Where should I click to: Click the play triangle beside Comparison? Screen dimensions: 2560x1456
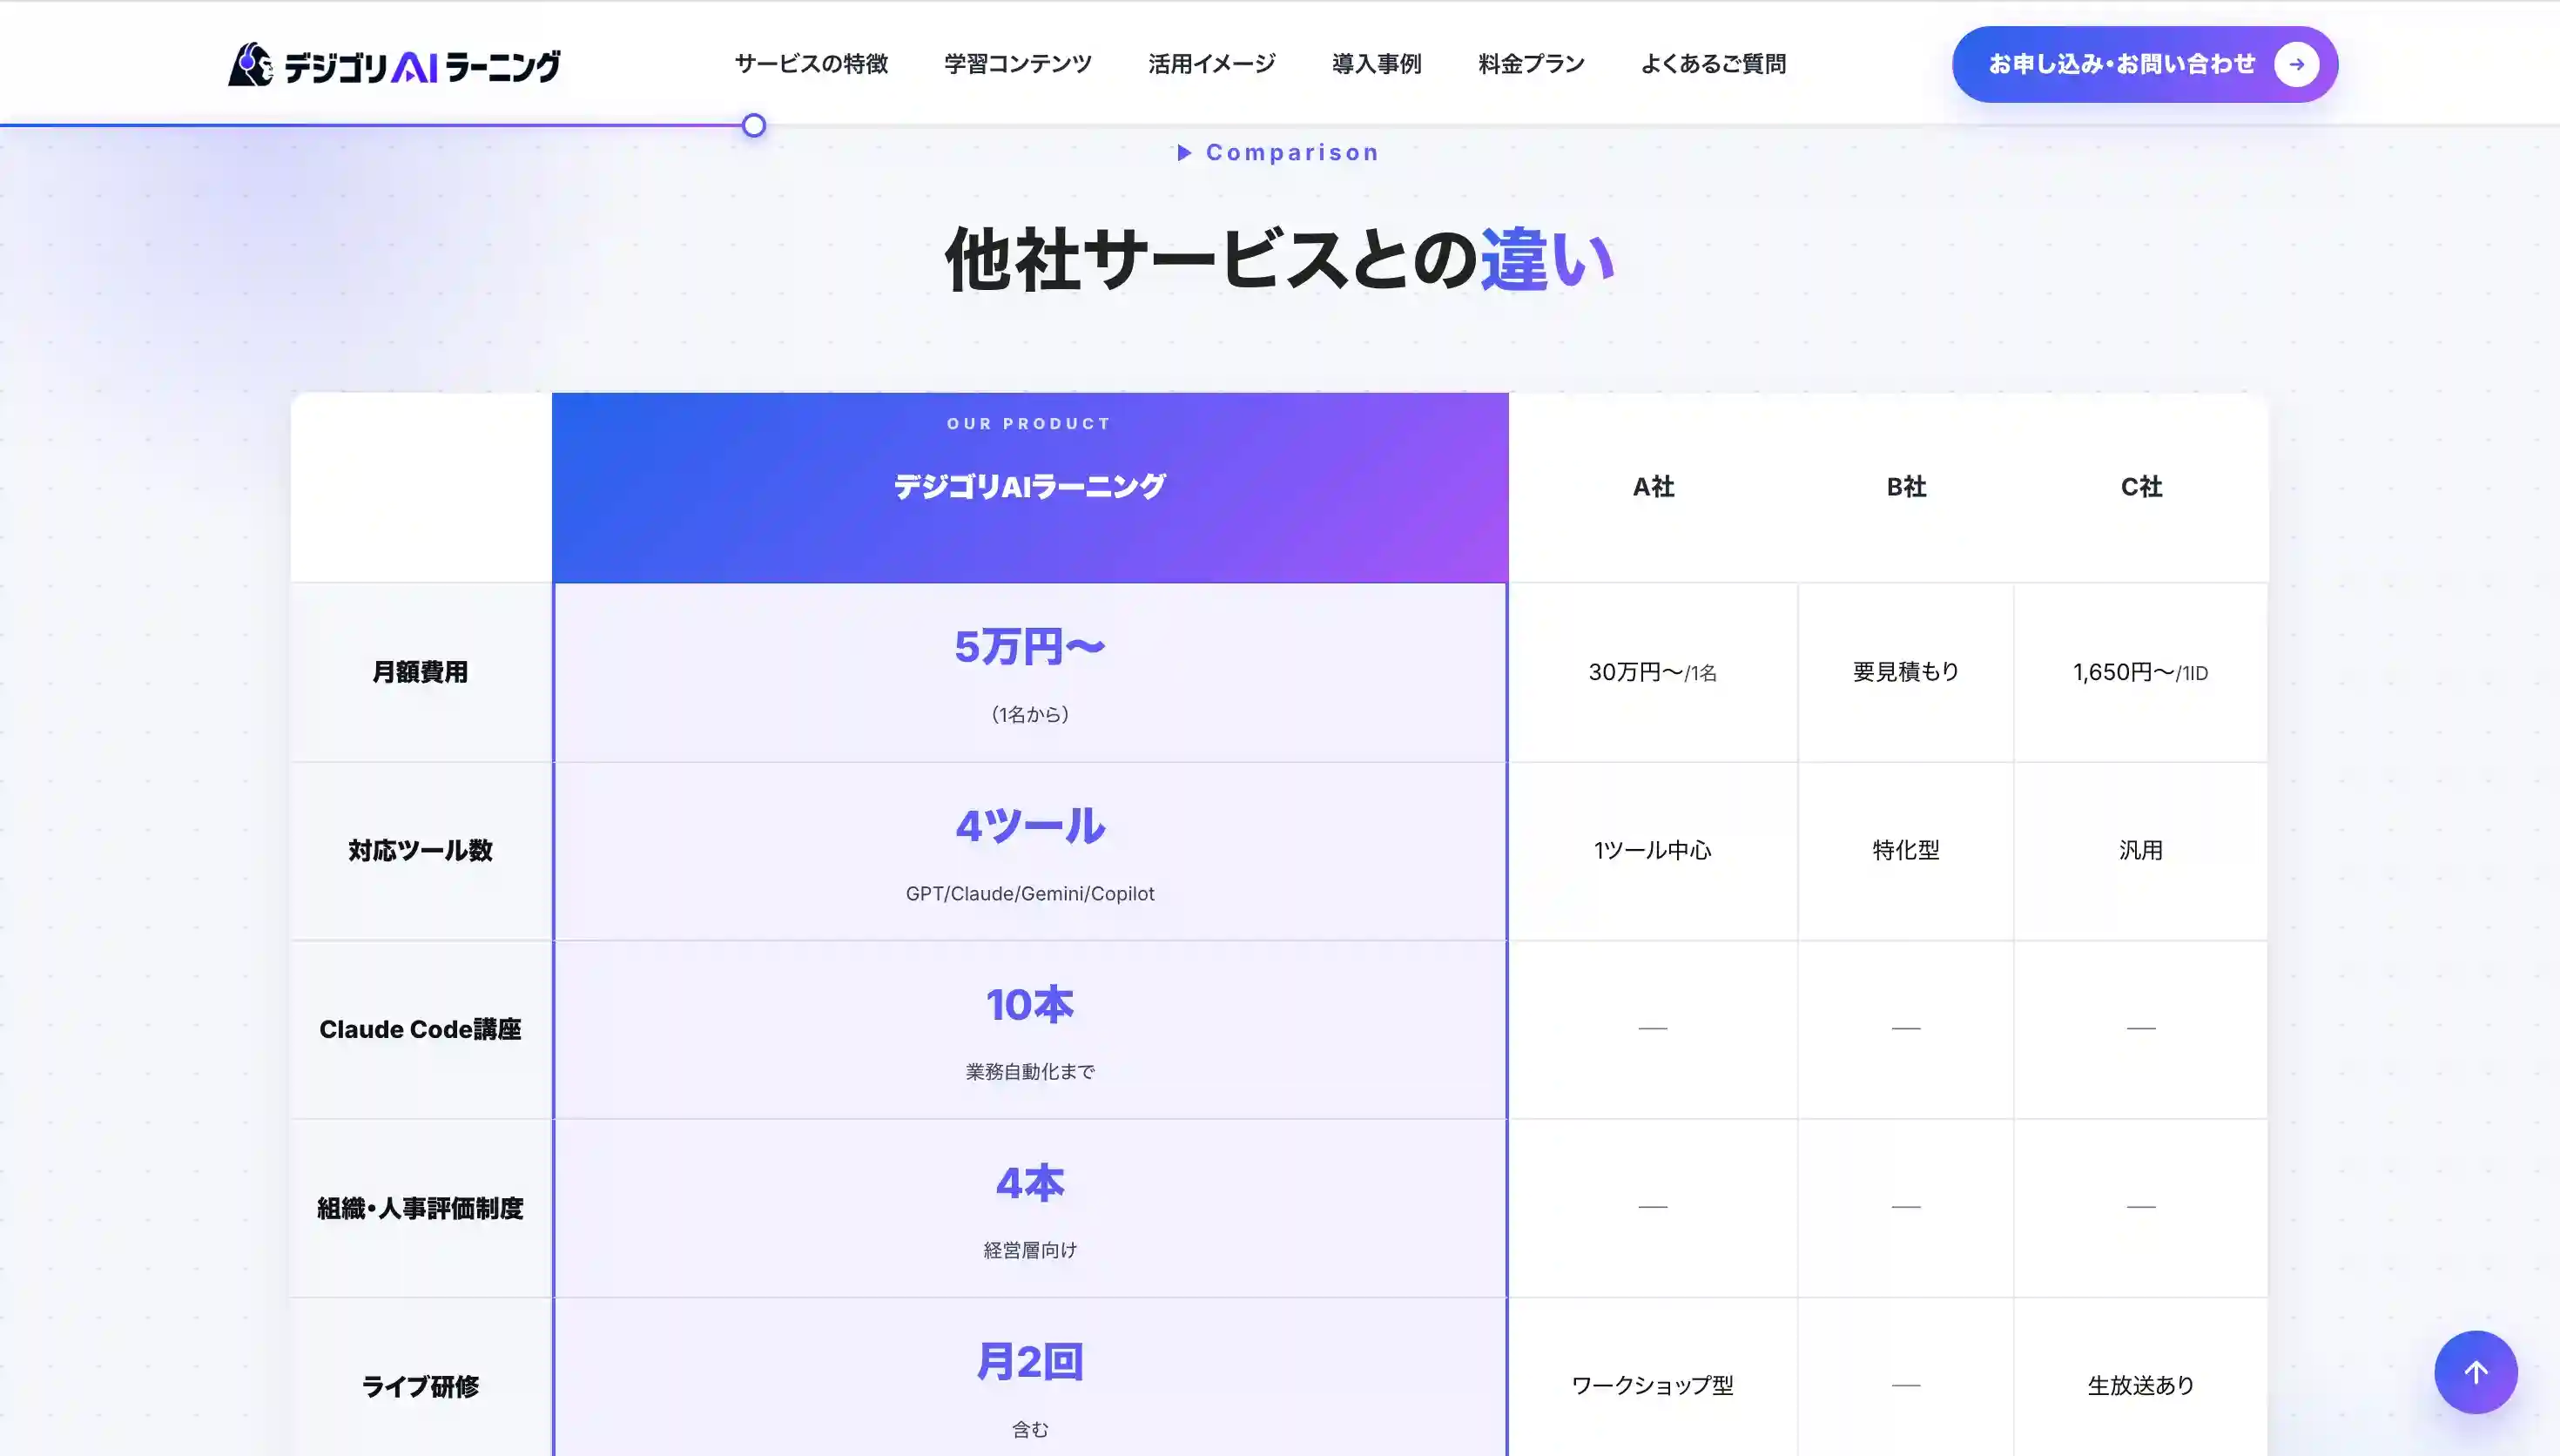(1184, 153)
